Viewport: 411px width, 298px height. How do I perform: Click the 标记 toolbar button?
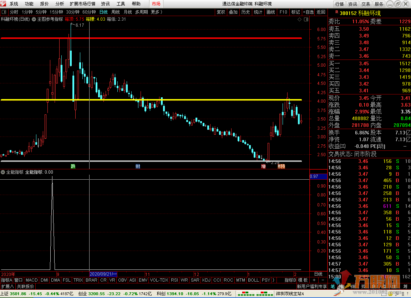tap(295, 12)
